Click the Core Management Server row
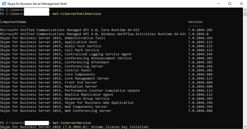The height and width of the screenshot is (129, 248). (106, 79)
